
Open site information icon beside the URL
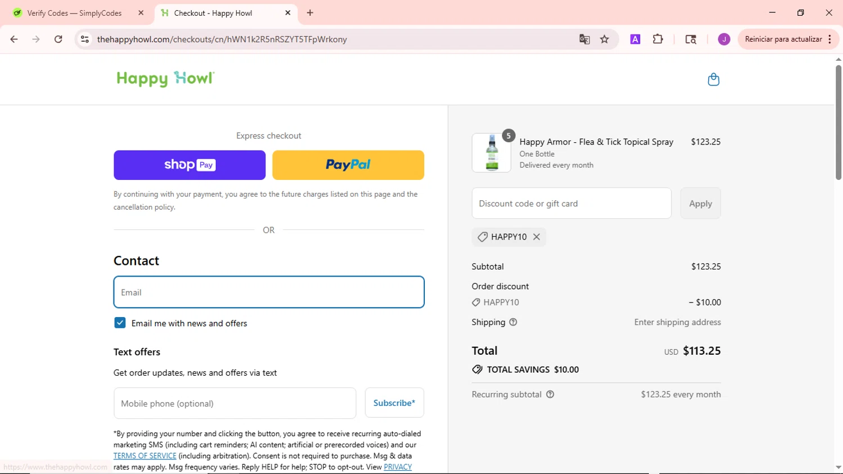tap(85, 39)
